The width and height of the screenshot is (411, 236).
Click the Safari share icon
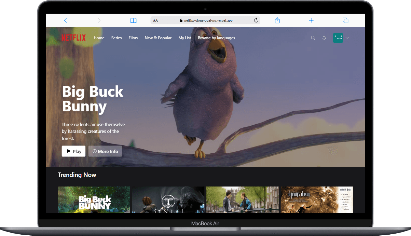pos(277,20)
